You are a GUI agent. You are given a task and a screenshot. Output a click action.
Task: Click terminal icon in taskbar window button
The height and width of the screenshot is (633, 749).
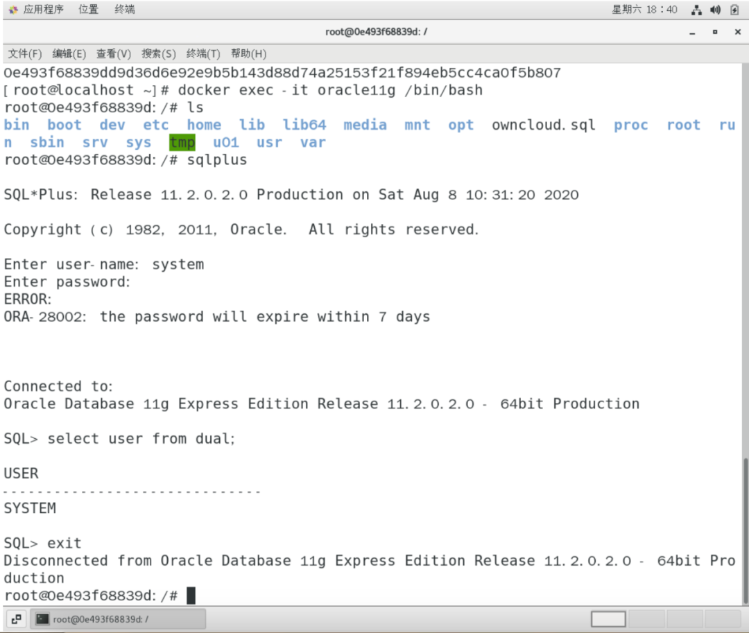pyautogui.click(x=42, y=619)
